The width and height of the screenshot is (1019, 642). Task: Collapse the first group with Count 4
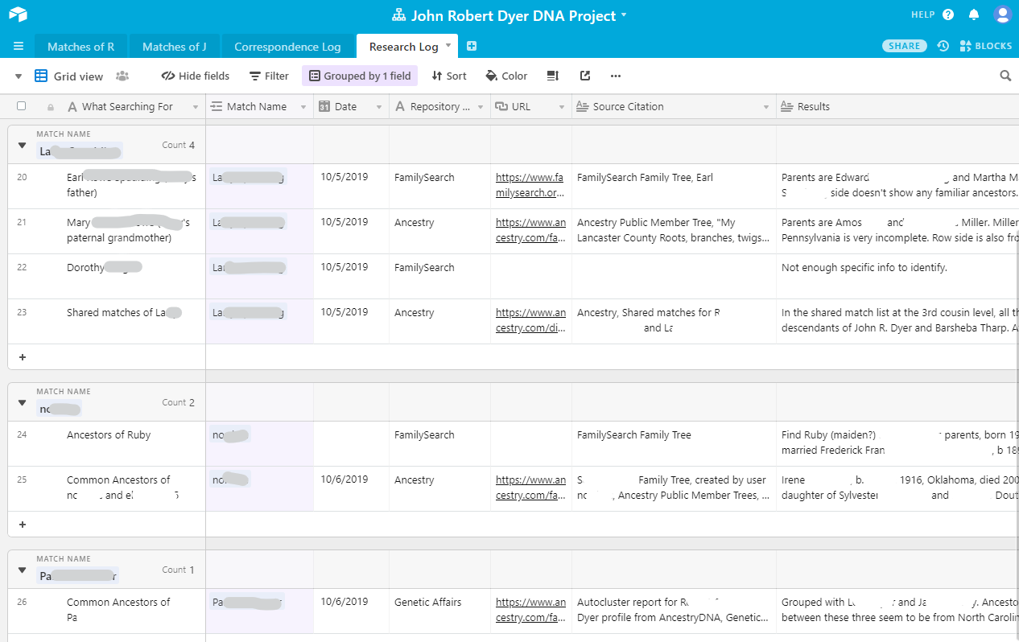pyautogui.click(x=22, y=146)
